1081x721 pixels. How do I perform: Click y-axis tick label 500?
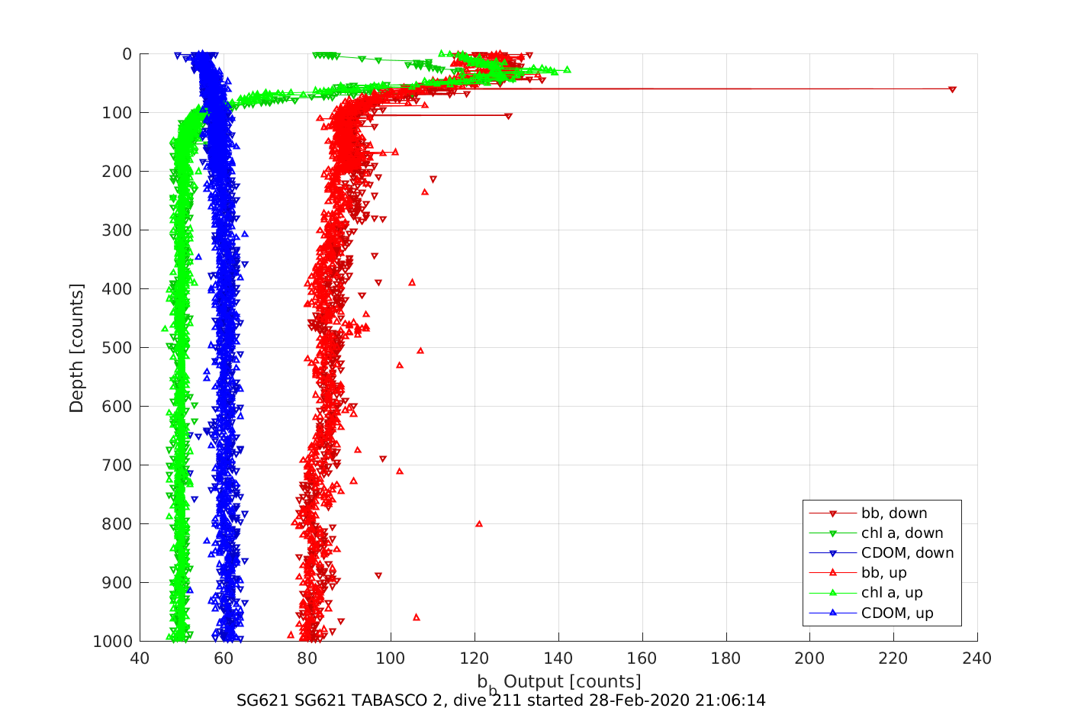point(117,348)
